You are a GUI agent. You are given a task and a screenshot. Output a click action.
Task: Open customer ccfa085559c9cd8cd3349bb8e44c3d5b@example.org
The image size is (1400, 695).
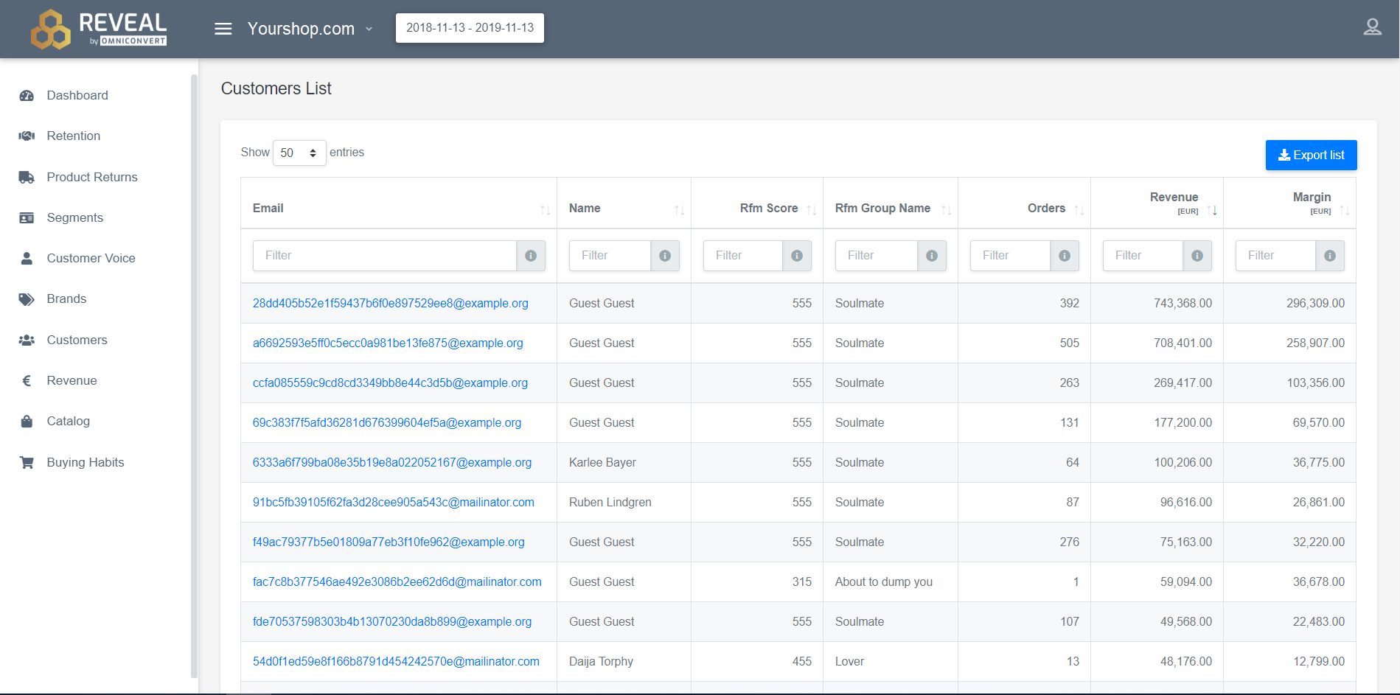[x=391, y=383]
